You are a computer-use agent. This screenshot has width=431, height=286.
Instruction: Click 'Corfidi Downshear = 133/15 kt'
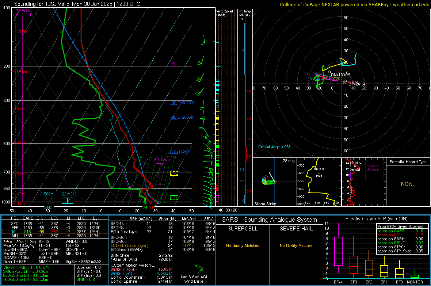pos(142,277)
